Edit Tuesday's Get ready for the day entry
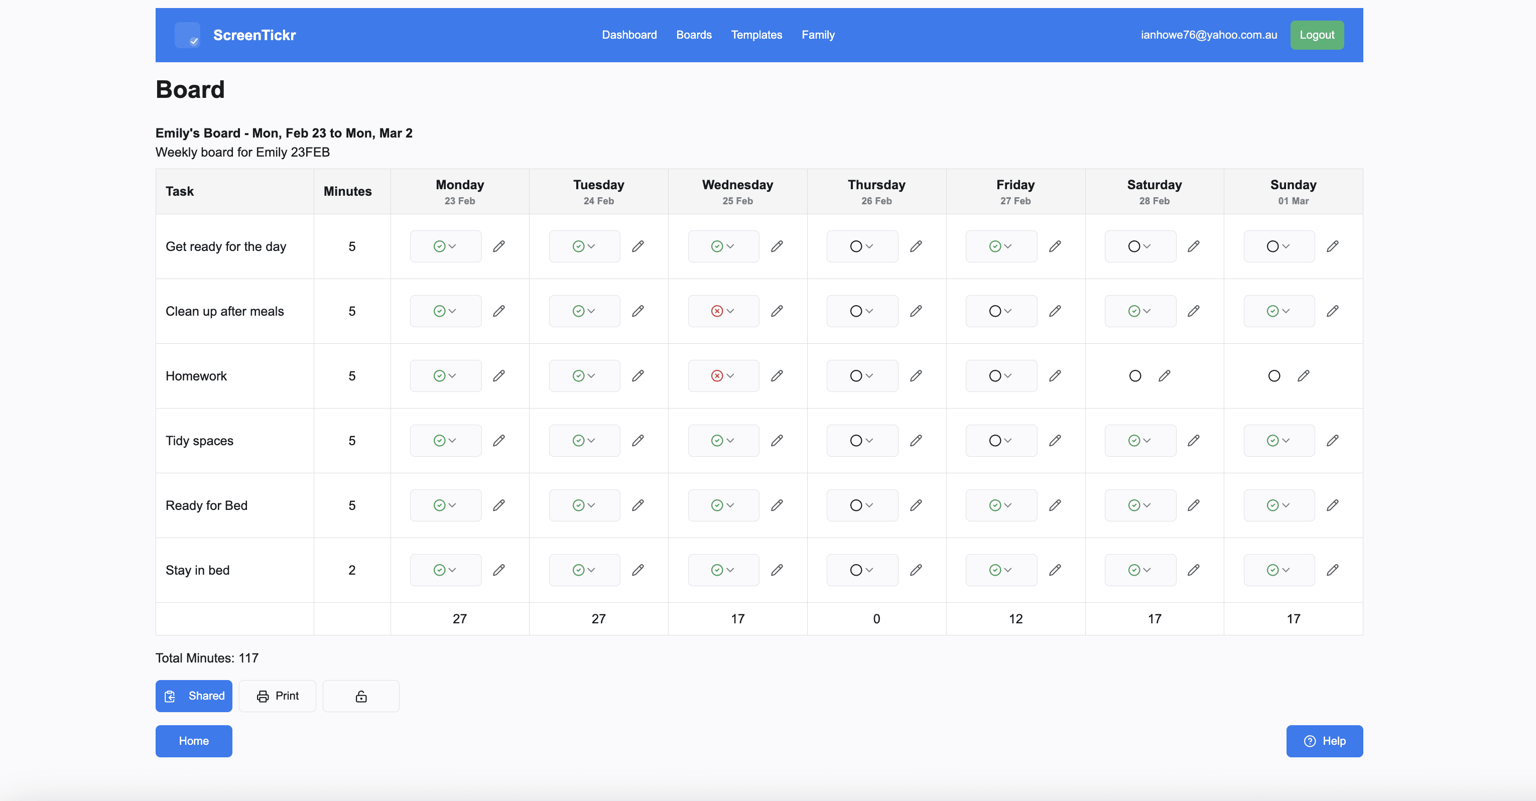 point(638,246)
